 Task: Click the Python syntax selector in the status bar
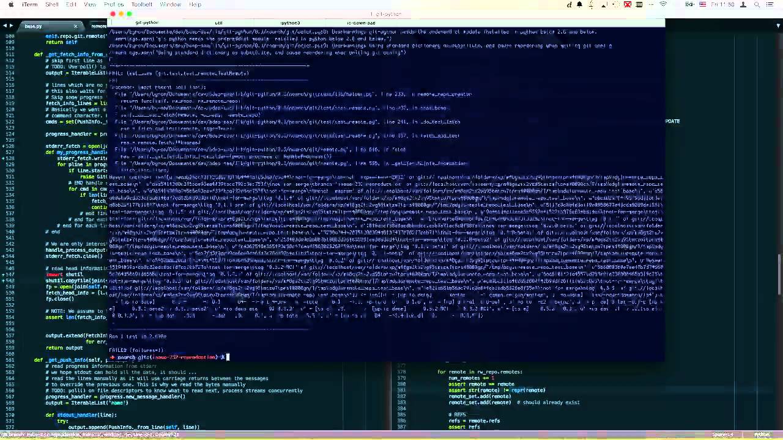coord(762,435)
